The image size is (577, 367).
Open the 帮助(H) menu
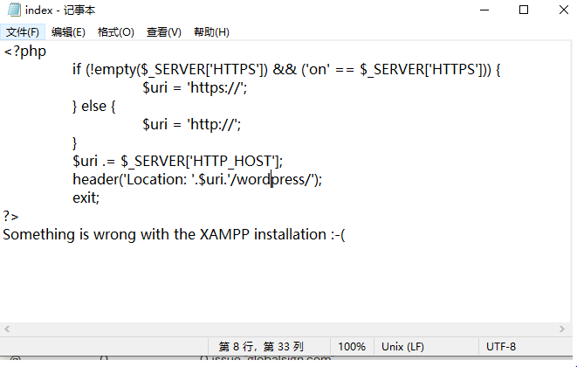[211, 32]
